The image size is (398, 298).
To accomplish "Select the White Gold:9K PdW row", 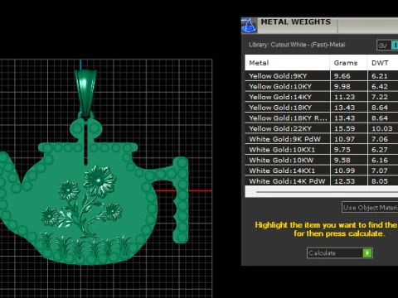I will coord(322,139).
